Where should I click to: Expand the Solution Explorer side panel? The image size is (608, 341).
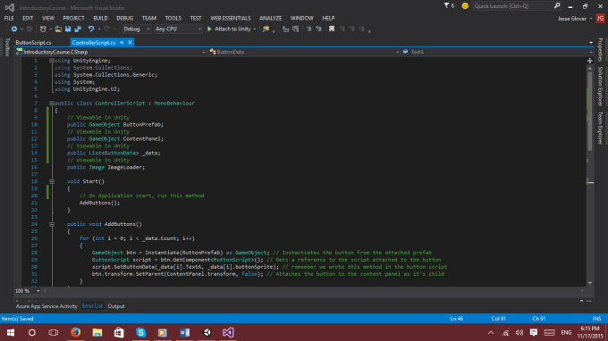pyautogui.click(x=600, y=87)
